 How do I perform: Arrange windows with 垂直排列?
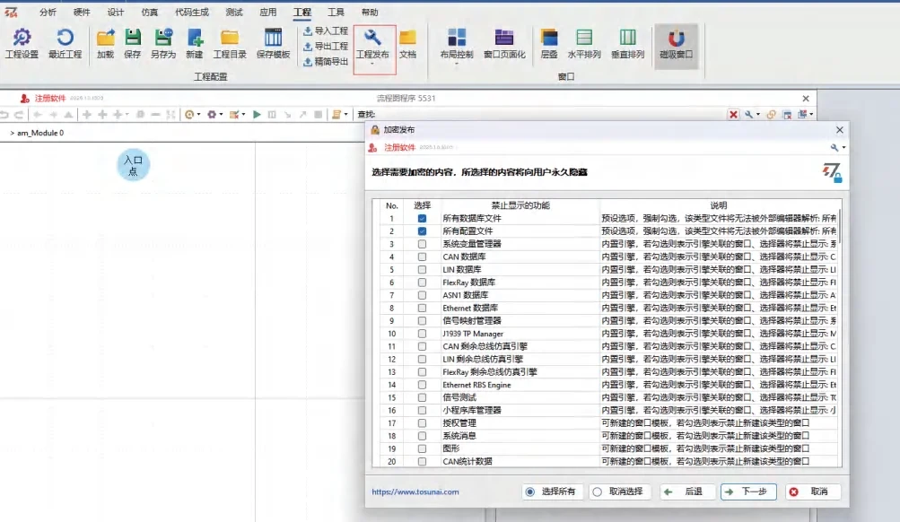point(628,44)
